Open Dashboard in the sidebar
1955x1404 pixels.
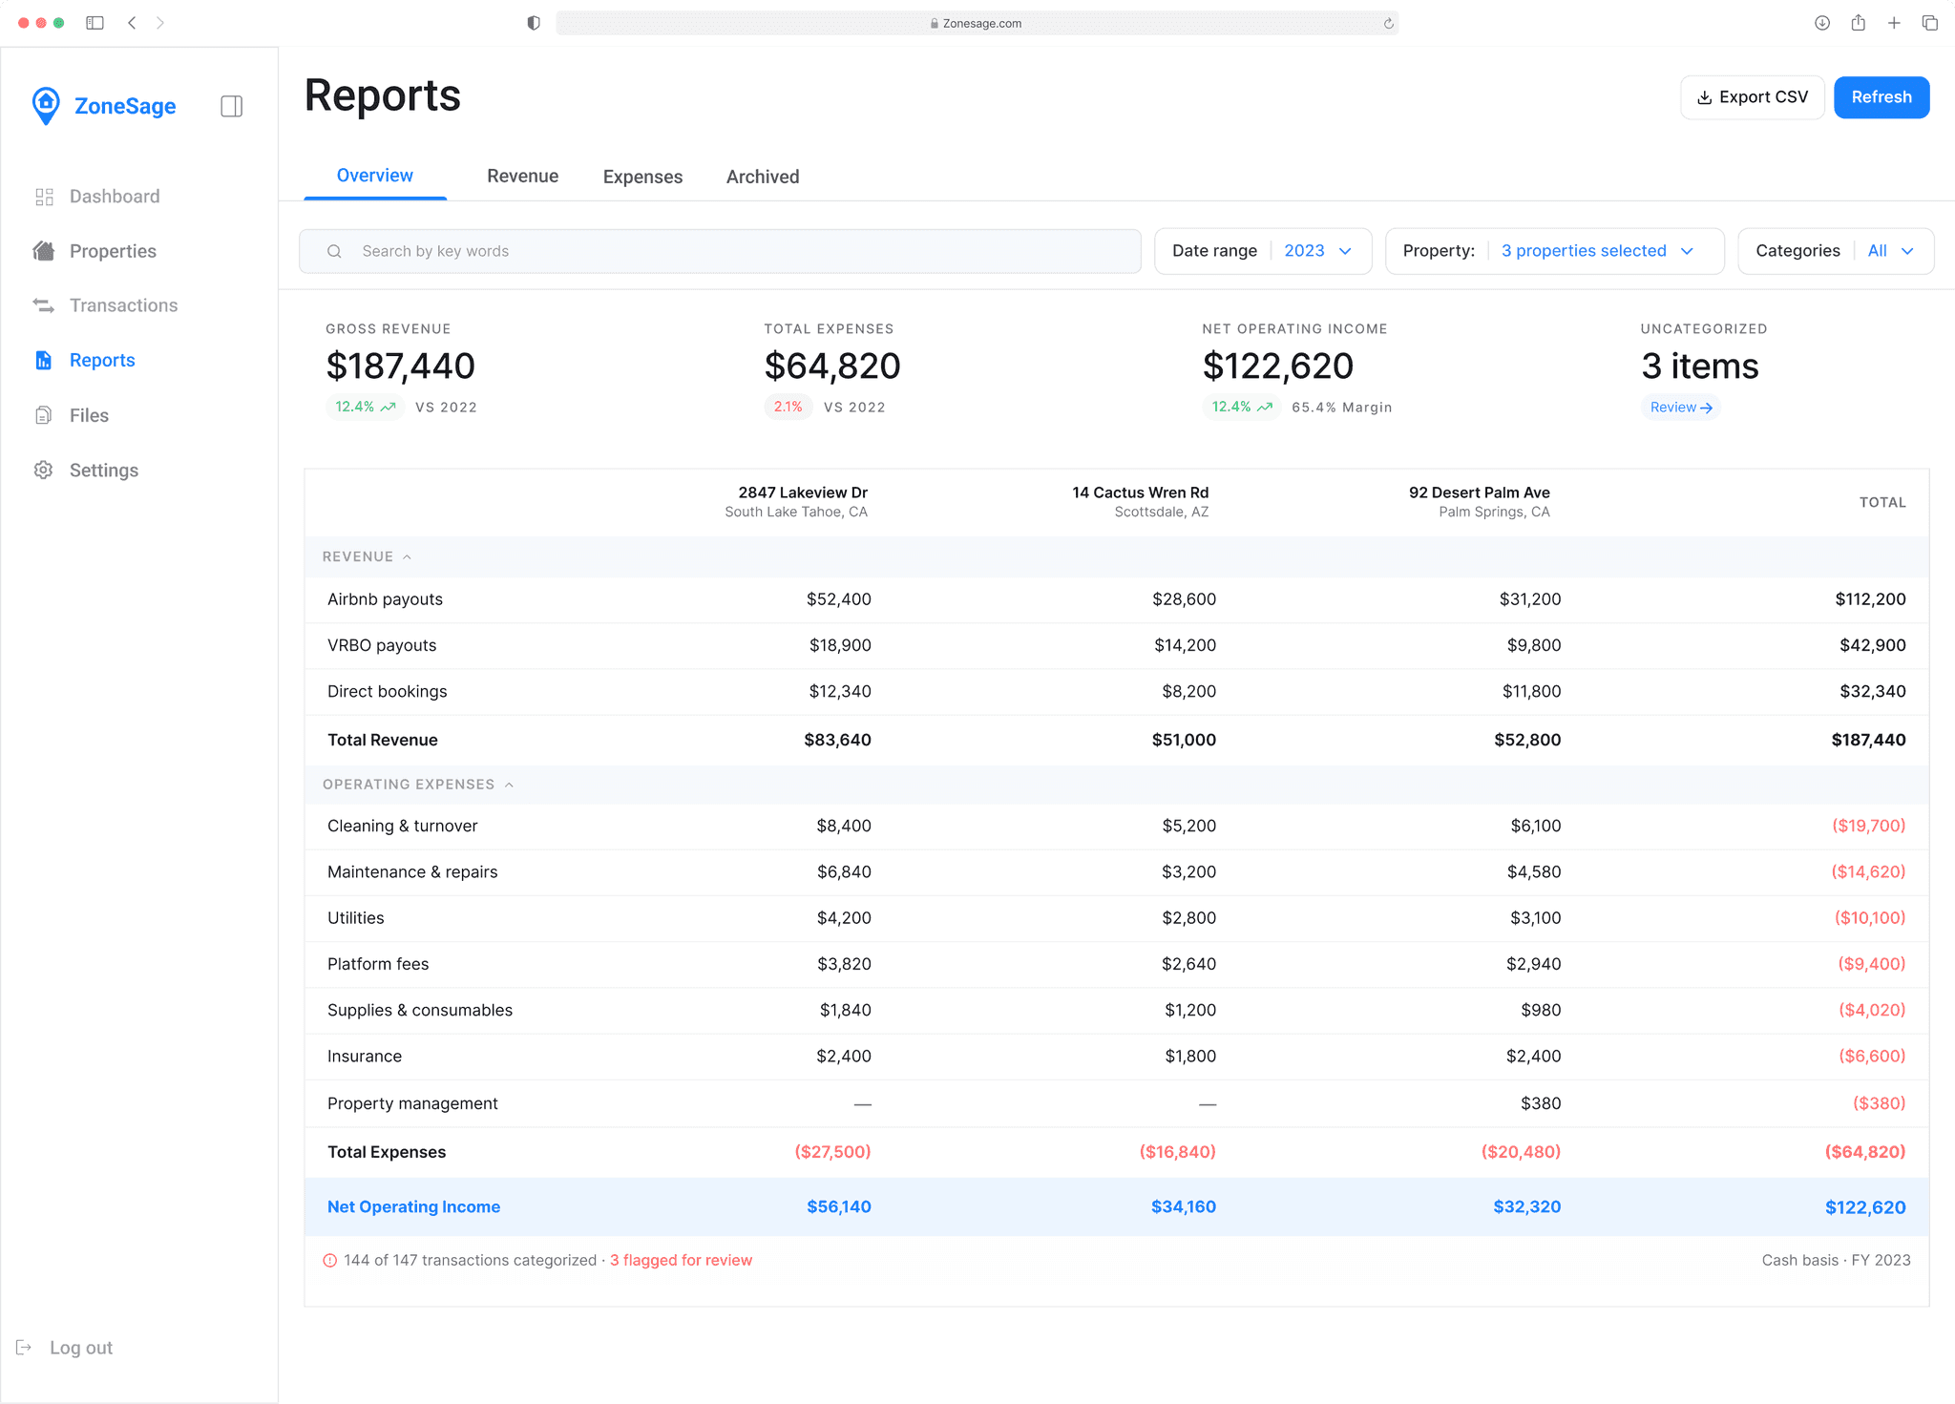[96, 197]
